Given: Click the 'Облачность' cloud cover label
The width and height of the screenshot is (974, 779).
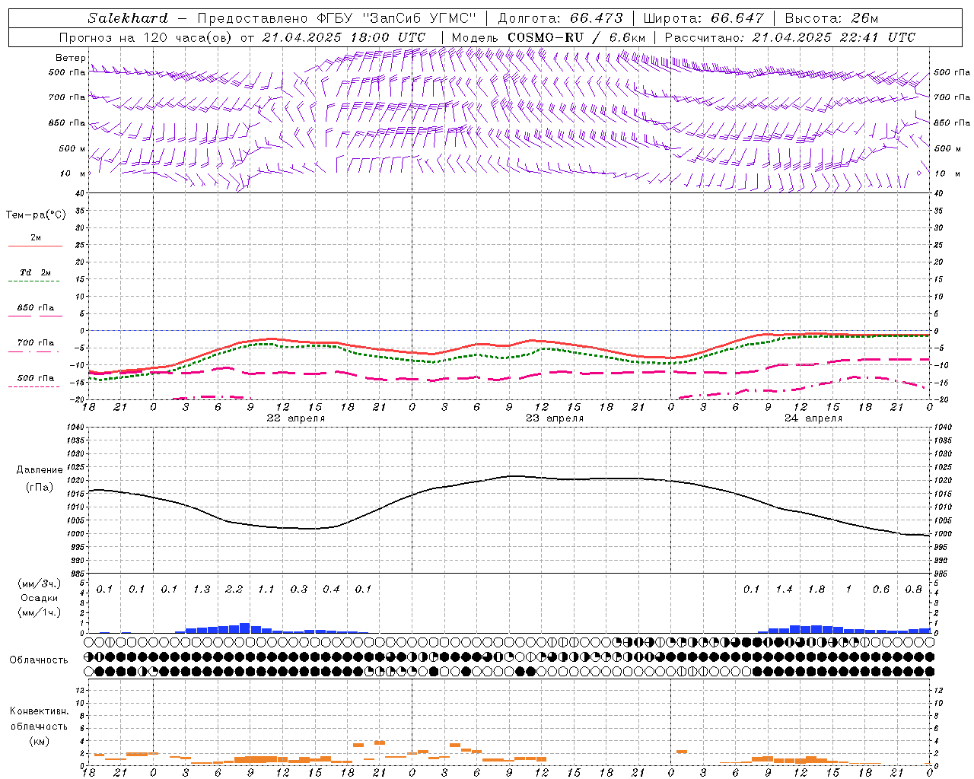Looking at the screenshot, I should tap(39, 660).
